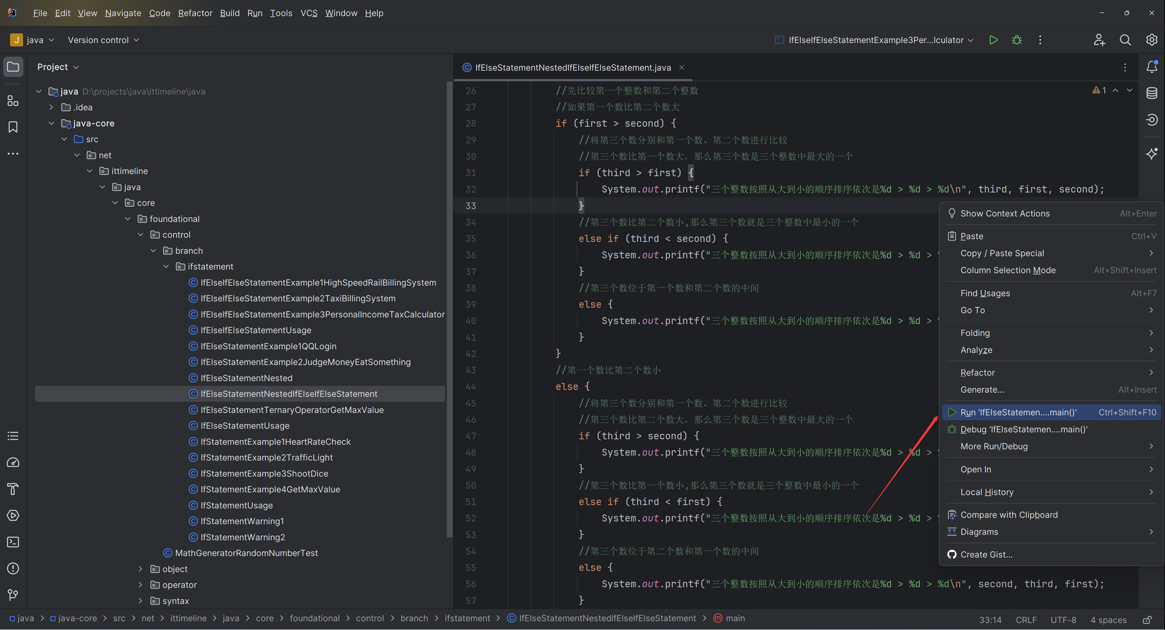Open the TODO list tool window icon
1165x630 pixels.
point(13,436)
